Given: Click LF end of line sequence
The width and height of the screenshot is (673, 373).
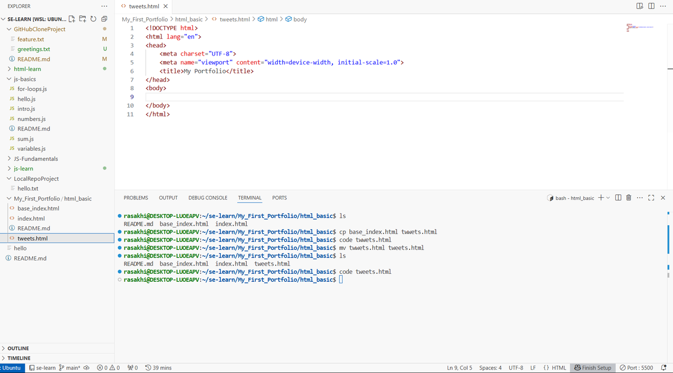Looking at the screenshot, I should pos(533,368).
